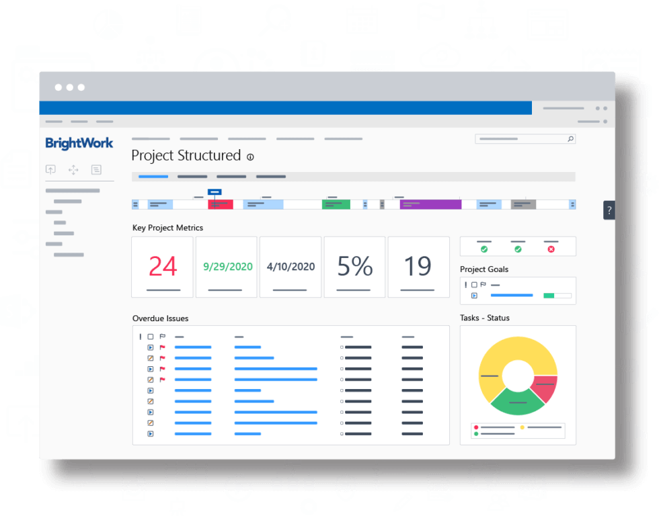Expand the second issue's edit marker
659x516 pixels.
(151, 357)
